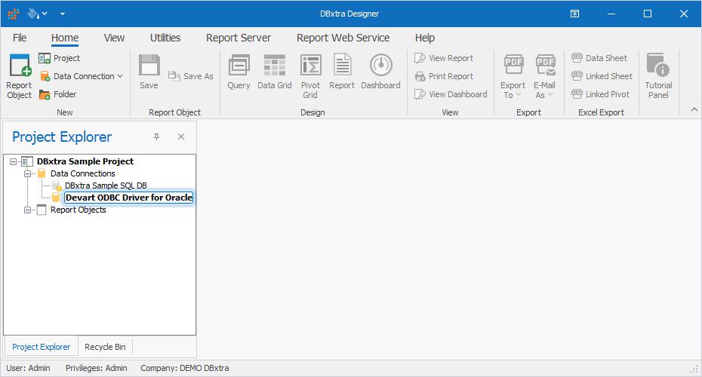Click the 'User: Admin' status text
Viewport: 702px width, 377px height.
pos(28,368)
